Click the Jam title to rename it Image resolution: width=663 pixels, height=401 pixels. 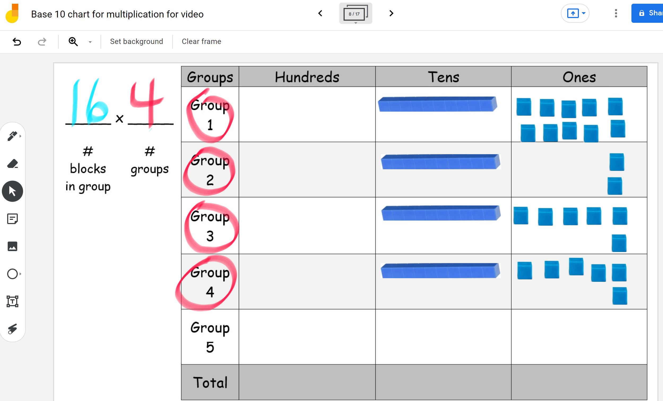(117, 14)
